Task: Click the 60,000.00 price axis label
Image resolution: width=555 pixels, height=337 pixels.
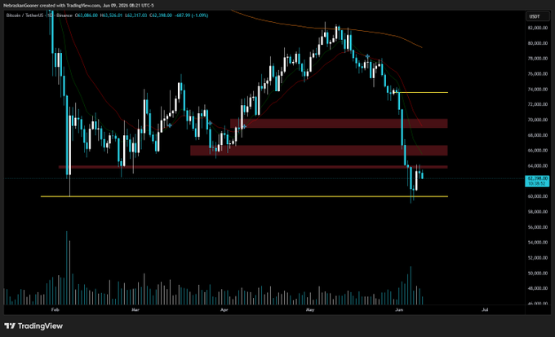Action: (x=538, y=196)
